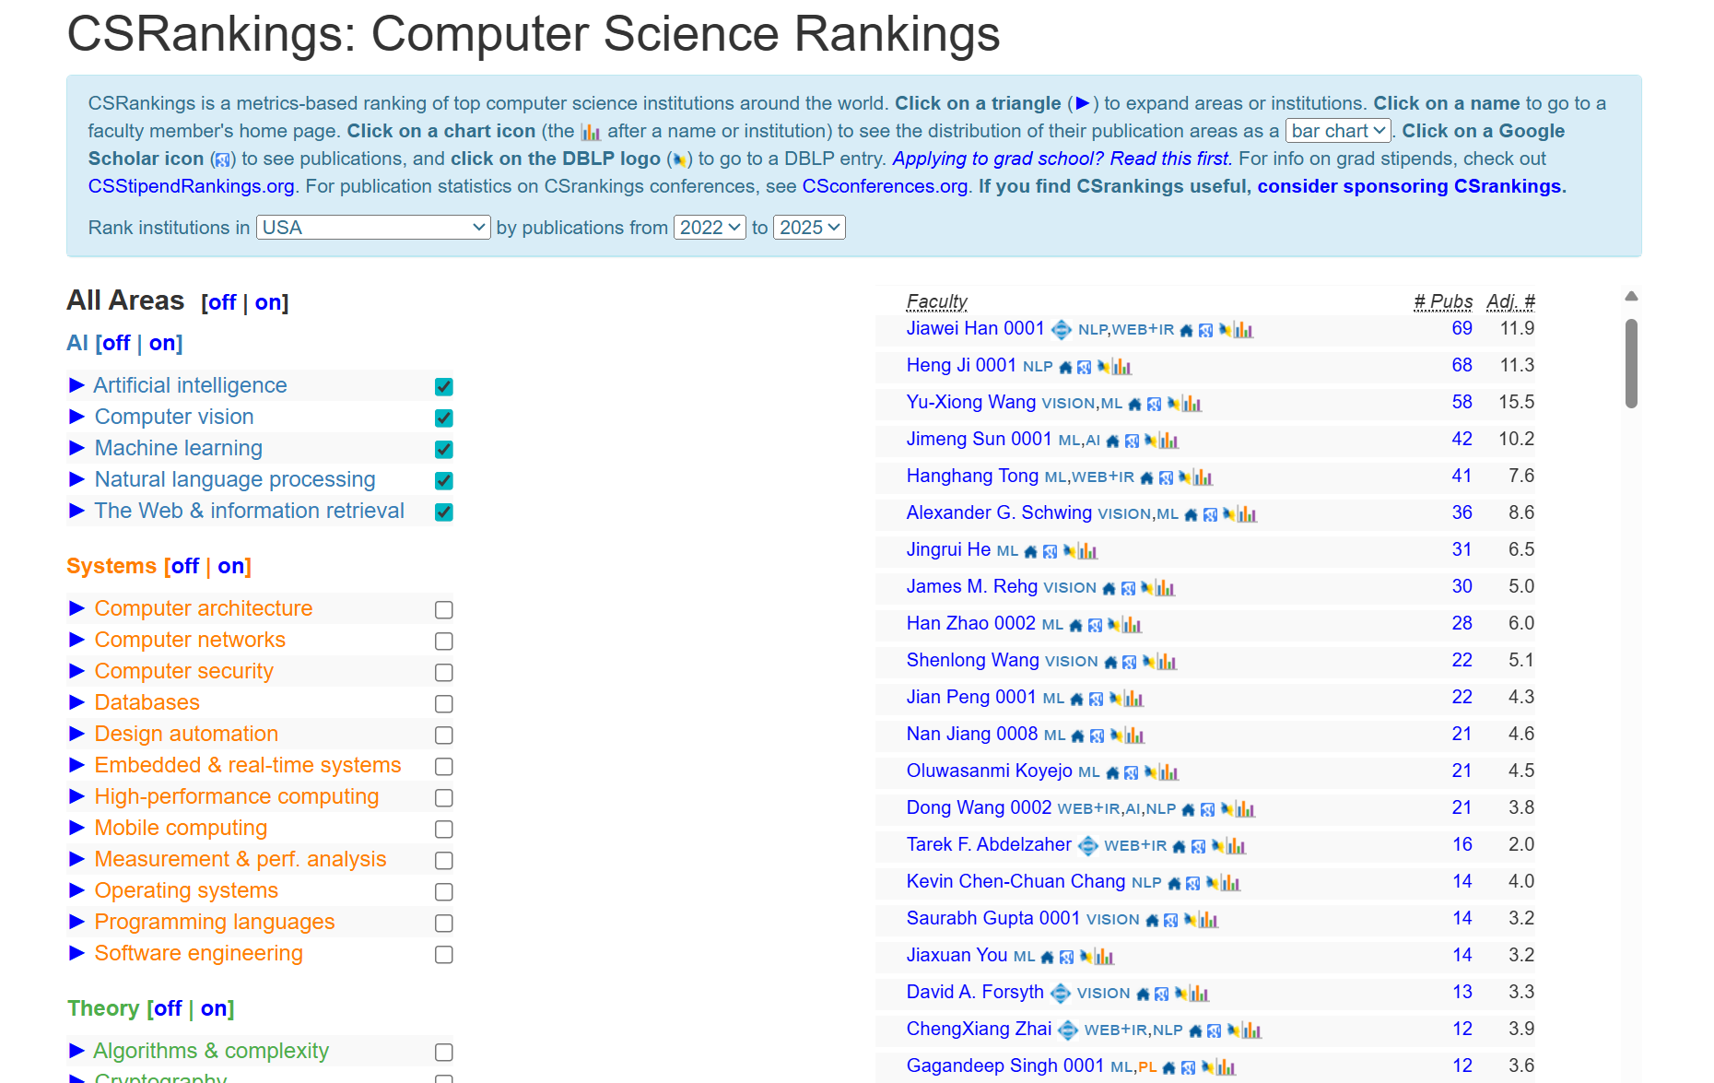Open Yu-Xiong Wang's Google Scholar icon

1154,404
